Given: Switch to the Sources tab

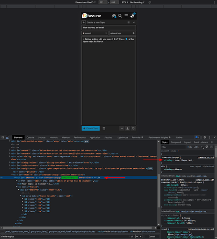Looking at the screenshot, I should [42, 138].
